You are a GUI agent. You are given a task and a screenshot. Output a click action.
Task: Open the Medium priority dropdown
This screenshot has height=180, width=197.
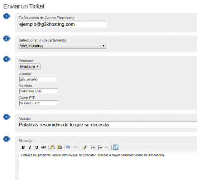pos(30,67)
